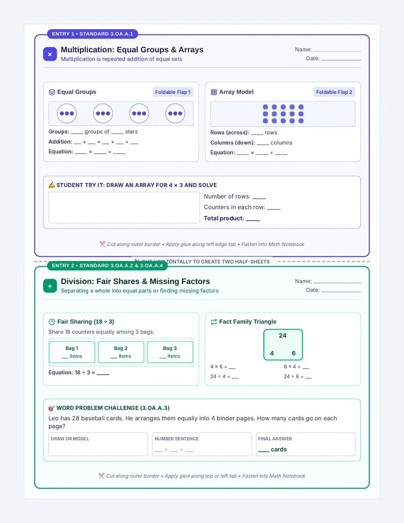Viewport: 404px width, 523px height.
Task: Click the Entry 1 Standard 3.OA.A.1 label
Action: pos(93,34)
